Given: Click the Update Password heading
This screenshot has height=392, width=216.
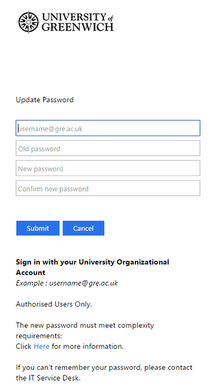Looking at the screenshot, I should (45, 100).
